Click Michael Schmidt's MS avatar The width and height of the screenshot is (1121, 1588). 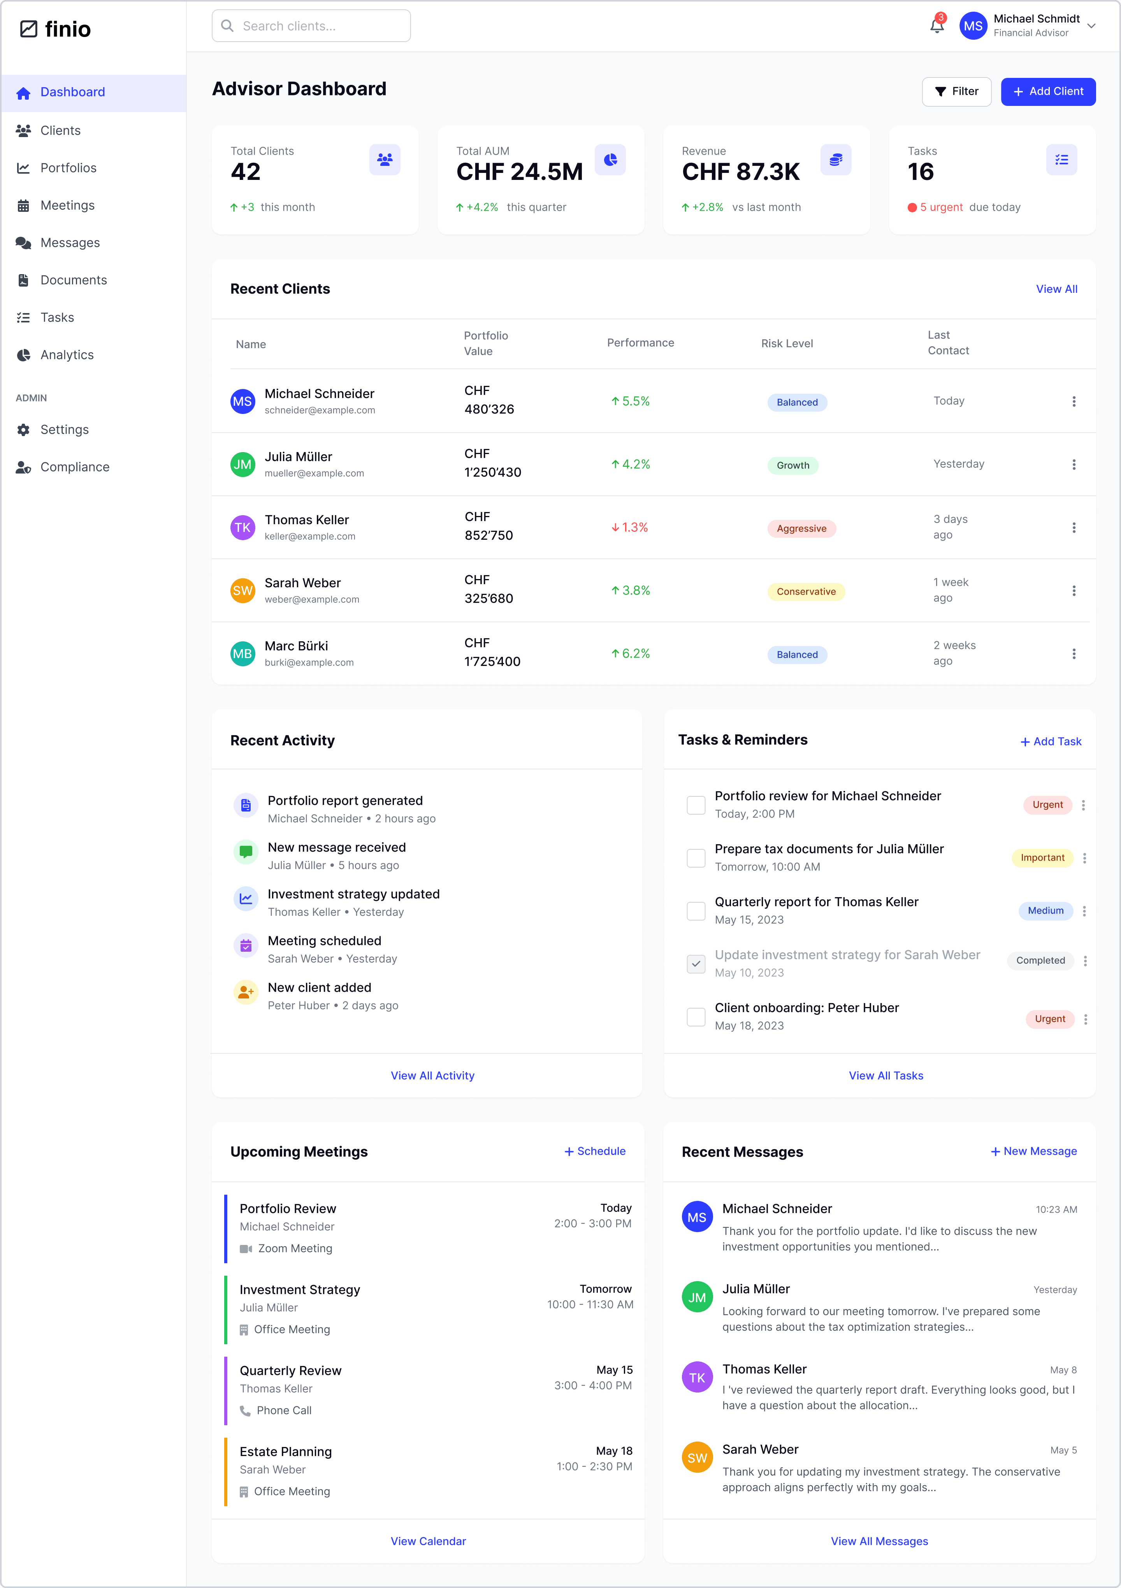pos(972,26)
